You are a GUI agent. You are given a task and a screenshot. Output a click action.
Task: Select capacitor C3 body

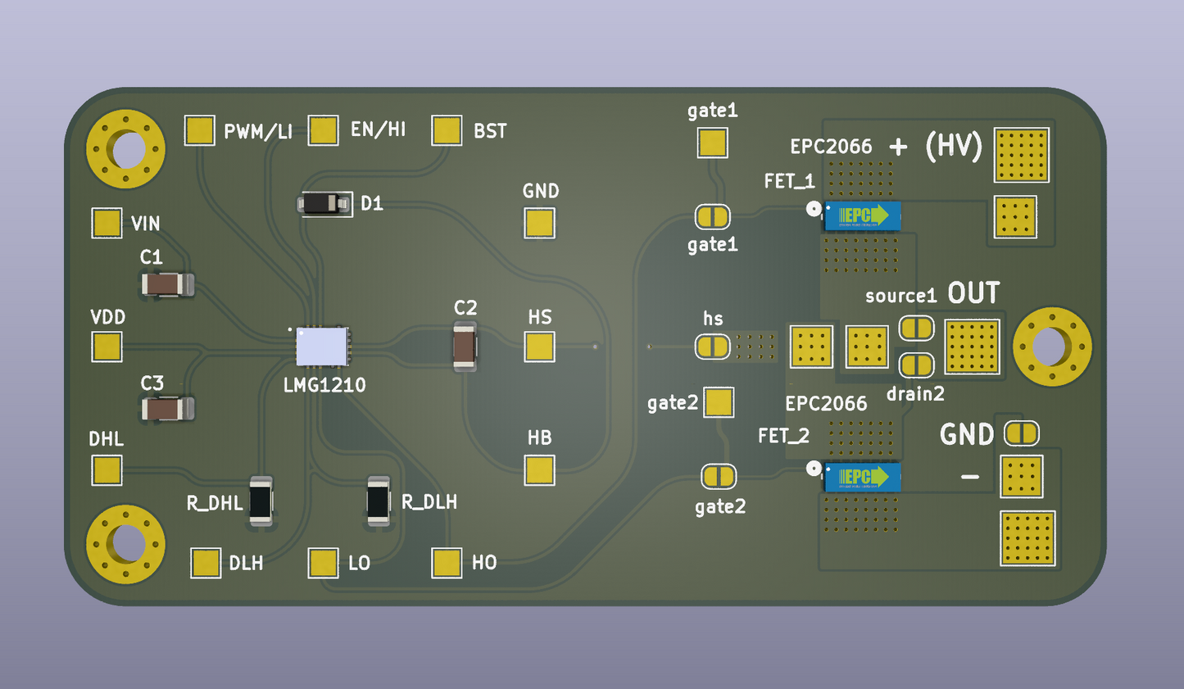167,408
